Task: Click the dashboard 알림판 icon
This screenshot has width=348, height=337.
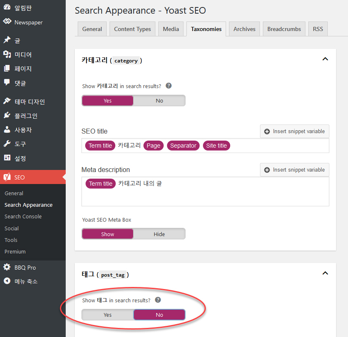Action: pos(7,7)
